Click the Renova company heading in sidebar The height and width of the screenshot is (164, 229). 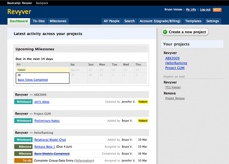169,93
